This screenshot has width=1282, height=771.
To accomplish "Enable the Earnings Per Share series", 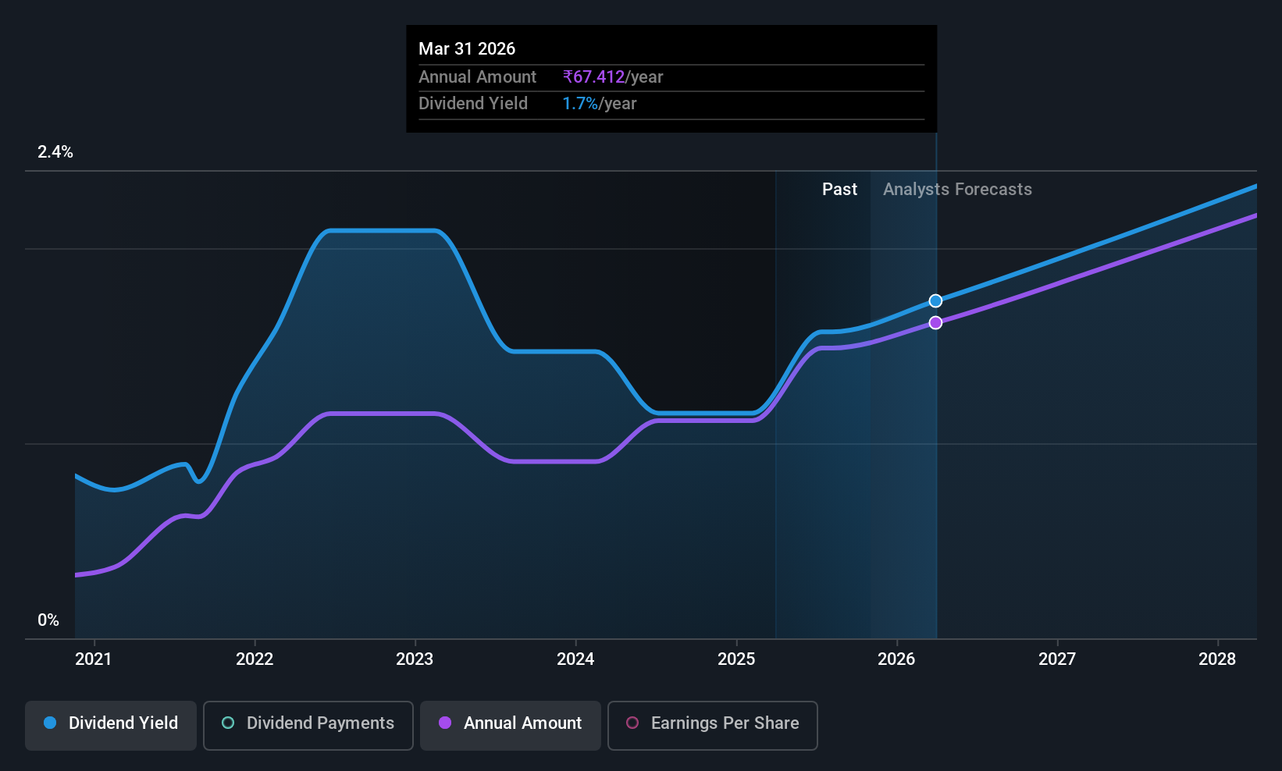I will 713,725.
